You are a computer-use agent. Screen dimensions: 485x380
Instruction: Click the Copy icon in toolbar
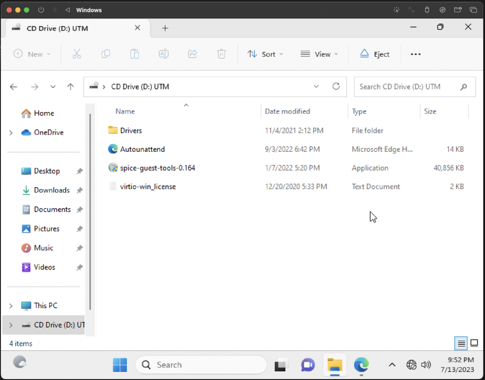(x=106, y=54)
